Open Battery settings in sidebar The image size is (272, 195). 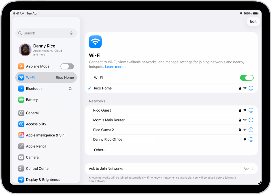(x=46, y=100)
